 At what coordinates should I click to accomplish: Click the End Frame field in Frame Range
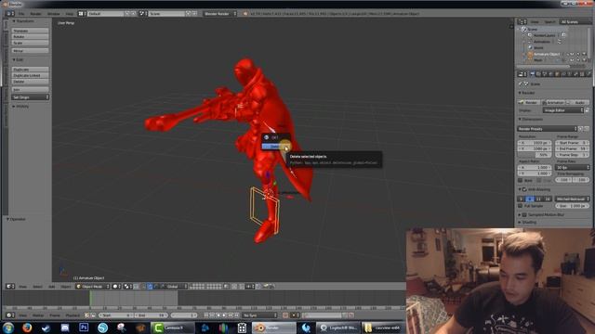pyautogui.click(x=573, y=148)
